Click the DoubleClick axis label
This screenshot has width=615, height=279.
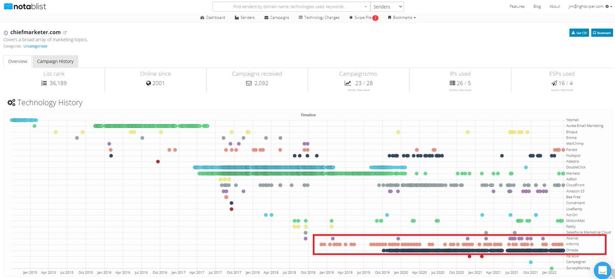coord(576,167)
